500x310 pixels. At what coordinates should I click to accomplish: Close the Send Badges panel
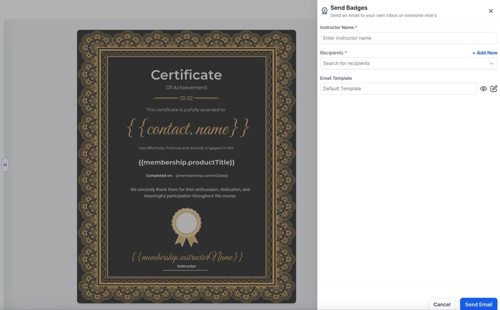[x=491, y=11]
